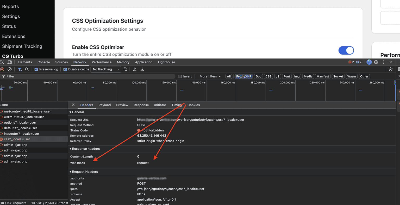The image size is (400, 205).
Task: Click the import HAR upload icon
Action: tap(135, 69)
